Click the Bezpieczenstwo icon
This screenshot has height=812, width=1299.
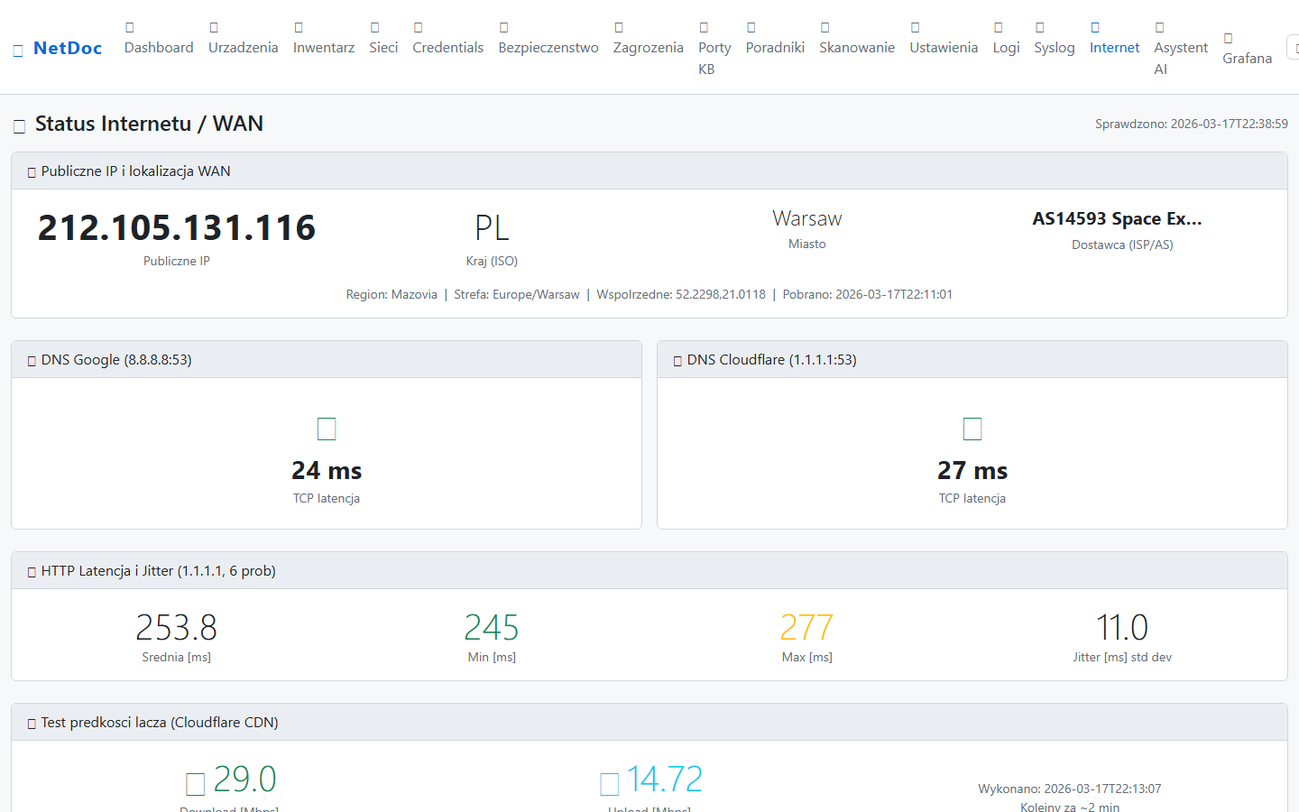pos(504,28)
